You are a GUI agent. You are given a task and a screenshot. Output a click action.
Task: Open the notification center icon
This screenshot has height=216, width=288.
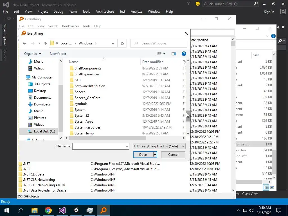[x=279, y=210]
